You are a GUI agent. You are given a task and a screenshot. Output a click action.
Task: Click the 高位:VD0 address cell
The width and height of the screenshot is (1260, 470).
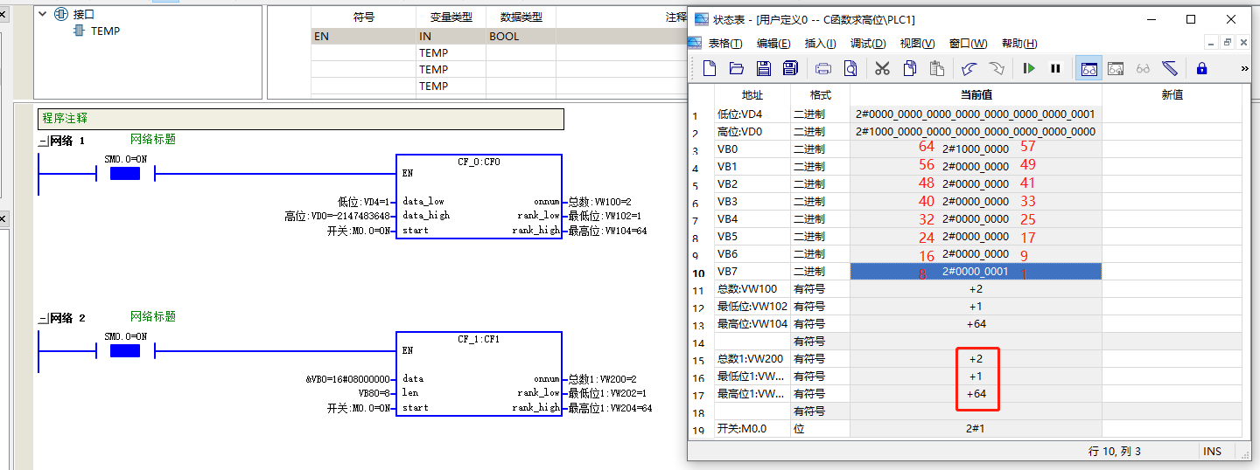pos(752,132)
